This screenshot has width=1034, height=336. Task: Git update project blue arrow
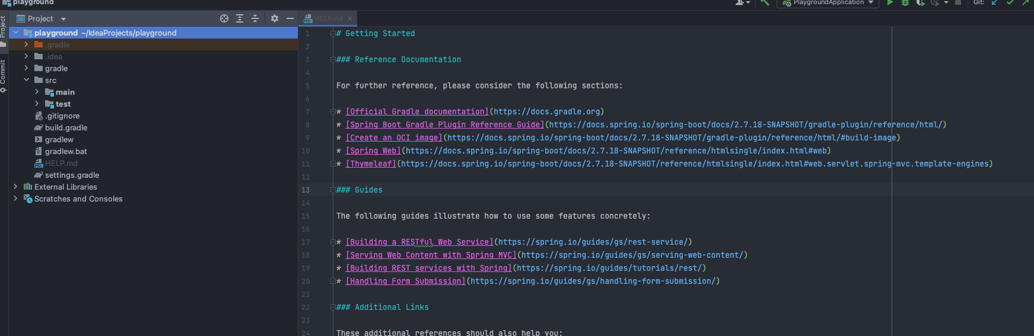(995, 2)
